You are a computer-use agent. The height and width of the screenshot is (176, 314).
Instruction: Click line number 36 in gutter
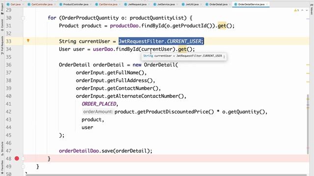coord(9,65)
